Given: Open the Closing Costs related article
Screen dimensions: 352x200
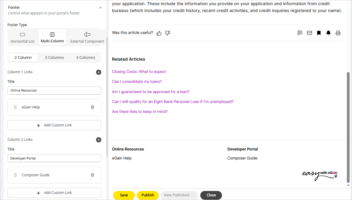Looking at the screenshot, I should pyautogui.click(x=139, y=72).
